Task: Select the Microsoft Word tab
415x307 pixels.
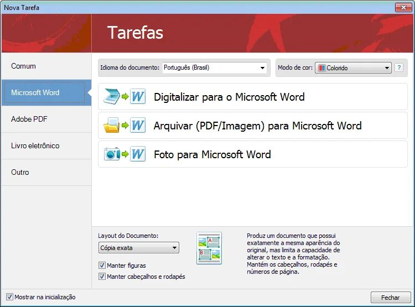Action: coord(46,92)
